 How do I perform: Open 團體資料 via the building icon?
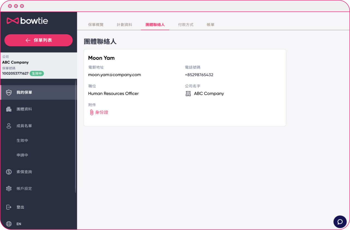coord(8,109)
